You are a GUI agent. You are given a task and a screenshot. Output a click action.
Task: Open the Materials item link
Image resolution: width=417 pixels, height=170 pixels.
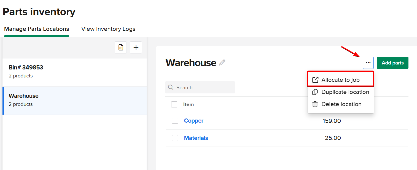[x=196, y=138]
